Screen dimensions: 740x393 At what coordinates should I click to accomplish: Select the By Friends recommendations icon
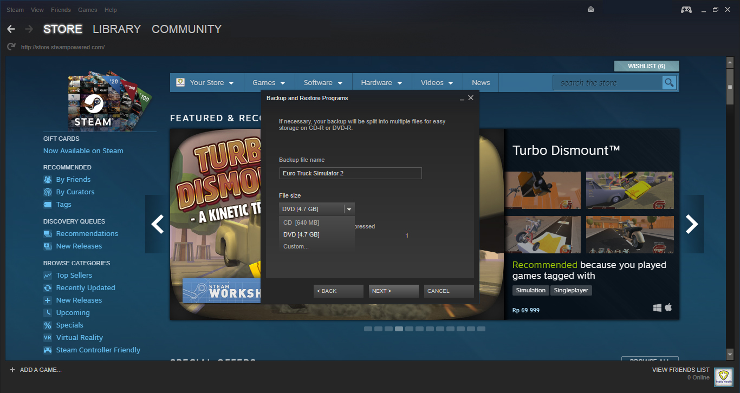pyautogui.click(x=48, y=179)
